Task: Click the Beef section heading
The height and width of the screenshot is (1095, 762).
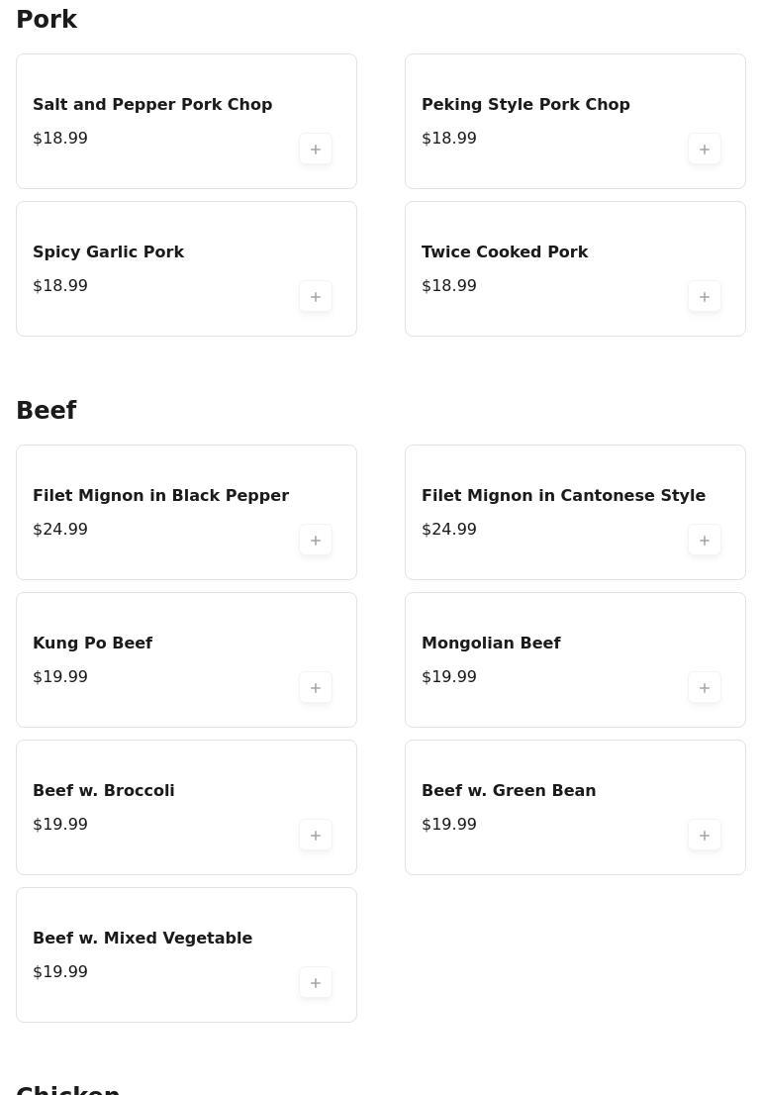Action: pos(47,411)
